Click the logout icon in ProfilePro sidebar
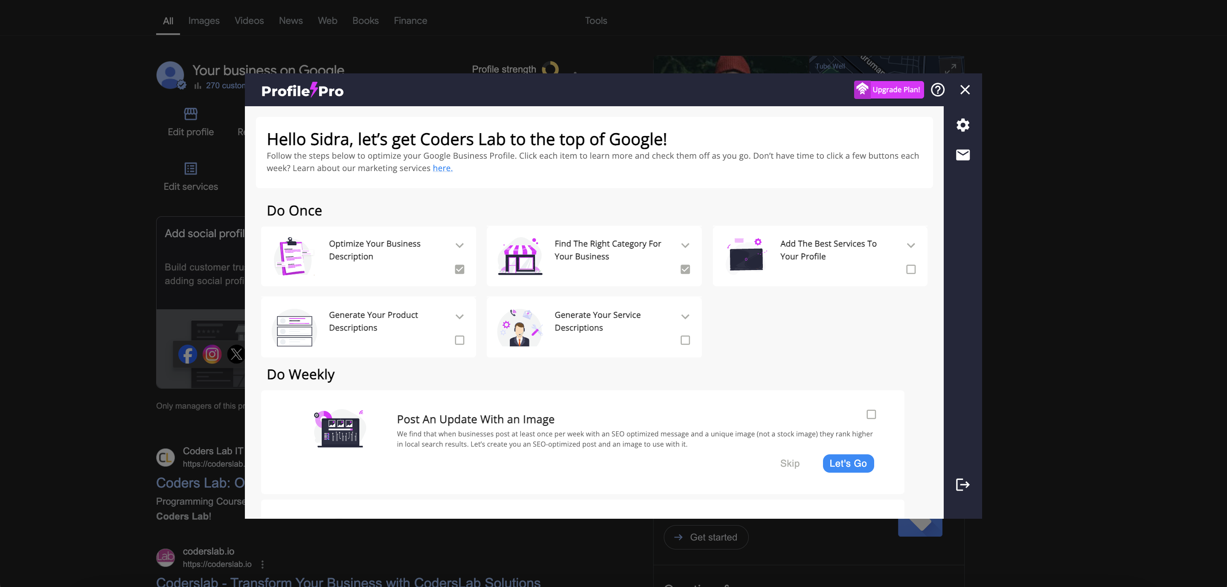Viewport: 1227px width, 587px height. click(x=962, y=485)
